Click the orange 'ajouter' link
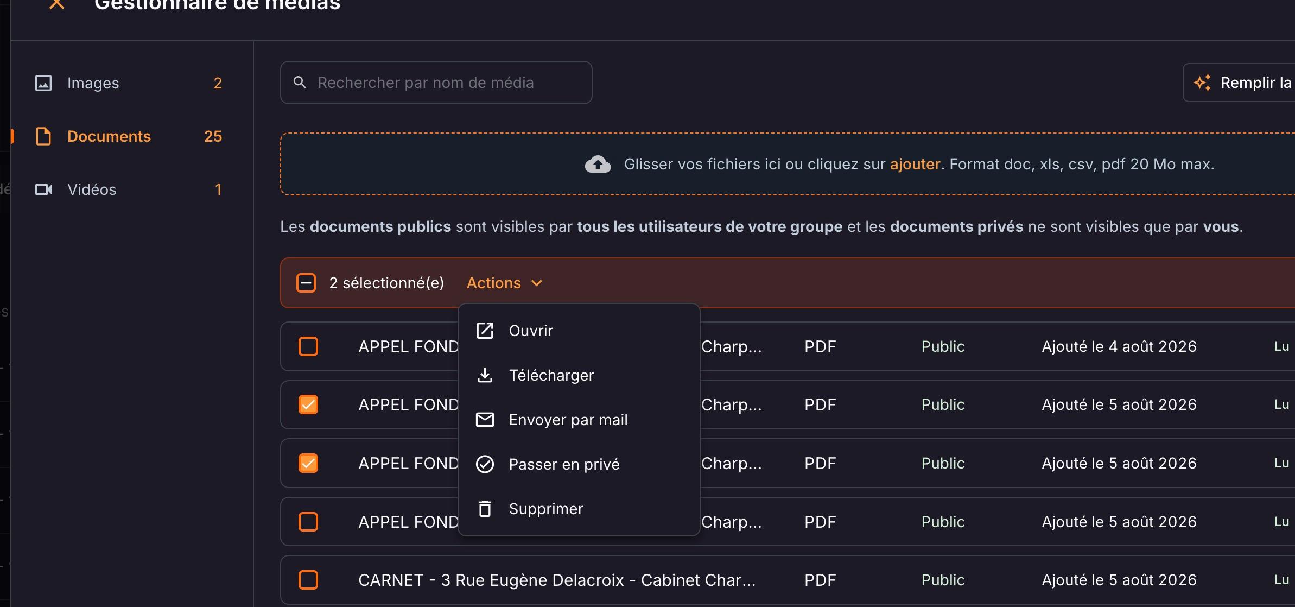Viewport: 1295px width, 607px height. [915, 164]
